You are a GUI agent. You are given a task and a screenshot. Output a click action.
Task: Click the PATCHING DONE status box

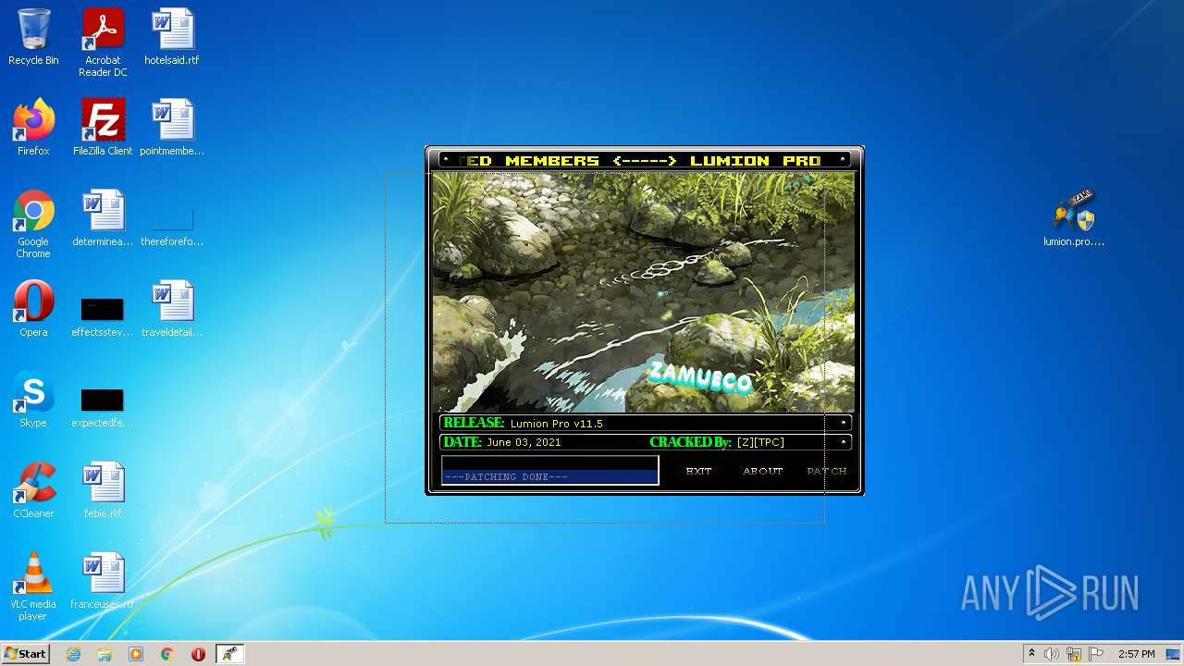(550, 470)
